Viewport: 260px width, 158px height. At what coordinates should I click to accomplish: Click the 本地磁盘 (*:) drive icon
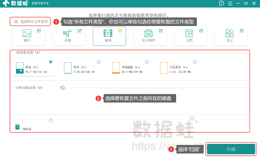click(x=116, y=68)
